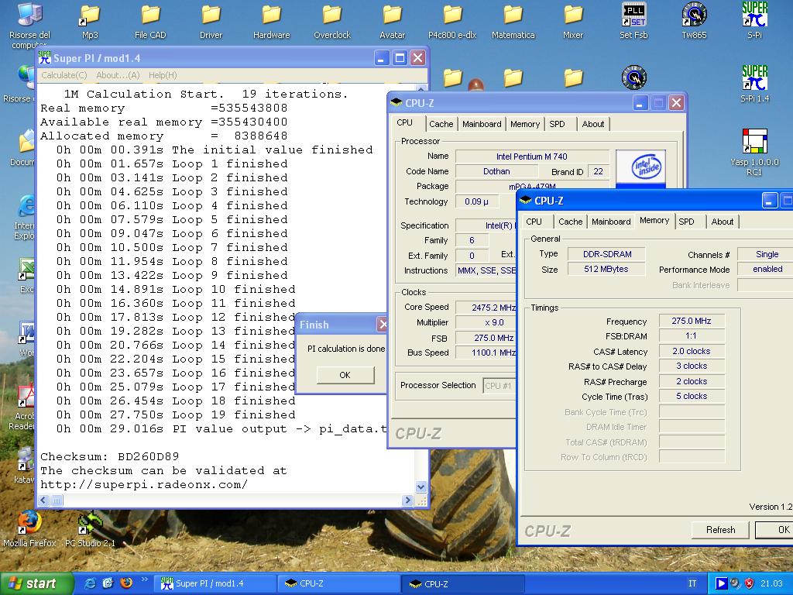Click the Super PI / mod1.4 taskbar button
The image size is (793, 595).
pos(217,583)
